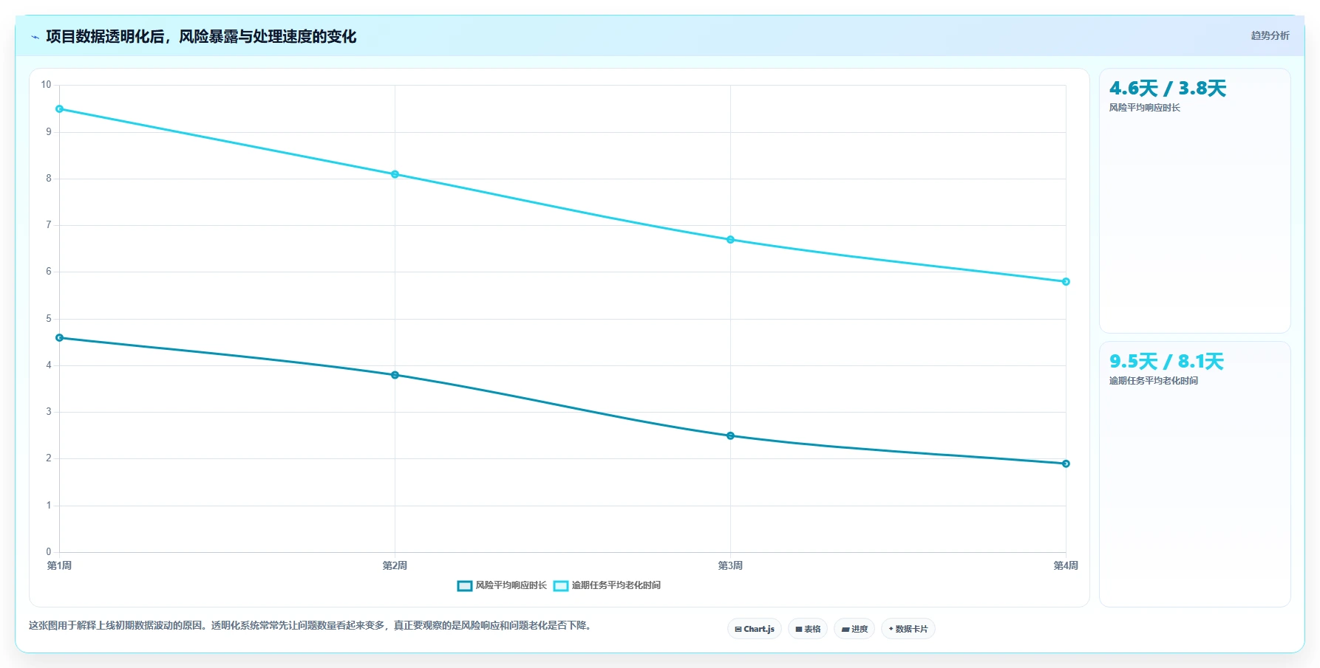The image size is (1320, 668).
Task: Click the 数据卡片 tag chip
Action: pyautogui.click(x=908, y=629)
